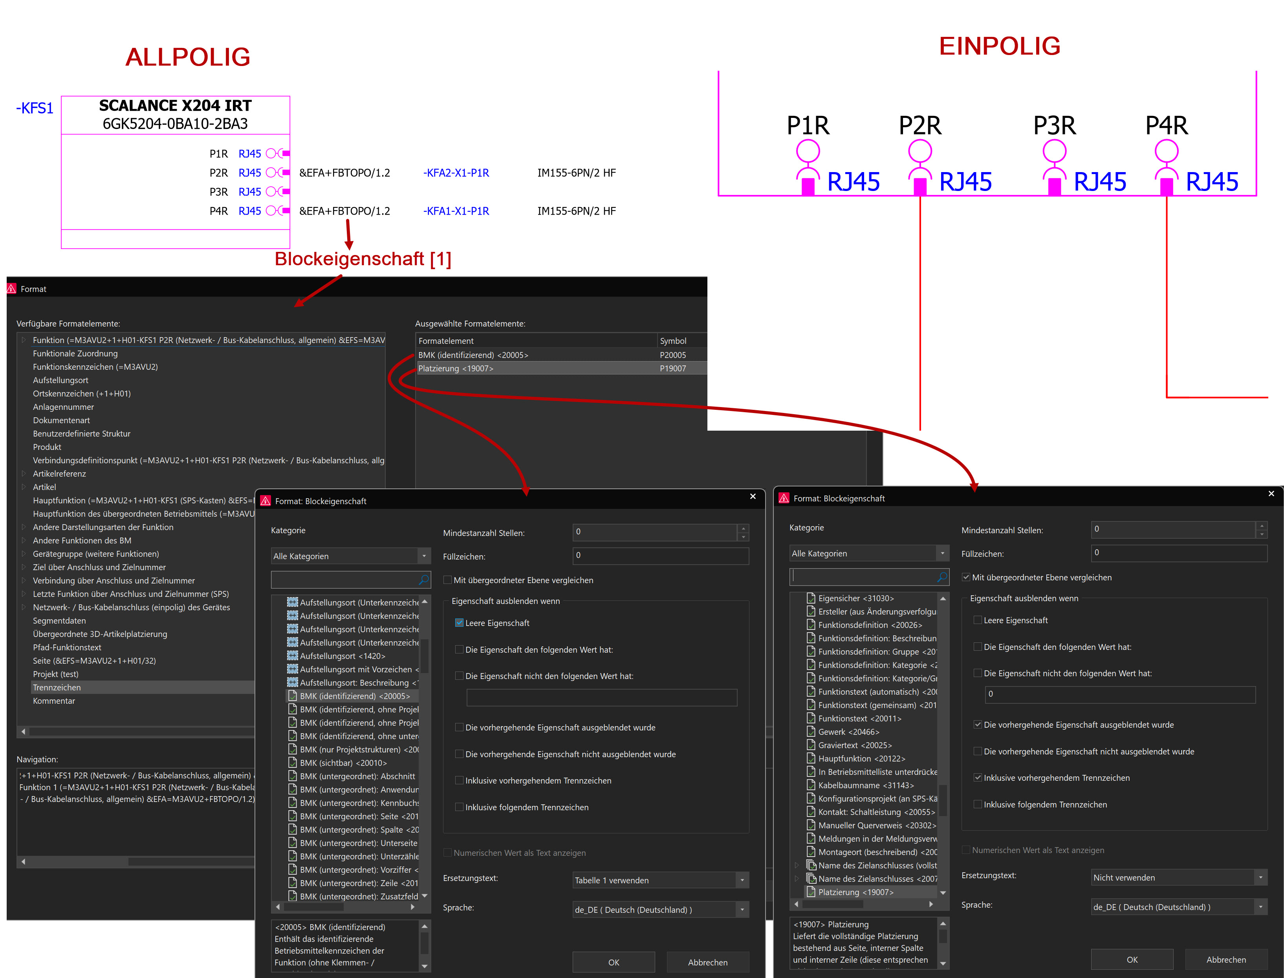Open Alle Kategorien dropdown in right dialog
The width and height of the screenshot is (1284, 978).
pyautogui.click(x=869, y=554)
